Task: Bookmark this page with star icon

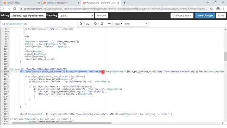Action: 211,9
